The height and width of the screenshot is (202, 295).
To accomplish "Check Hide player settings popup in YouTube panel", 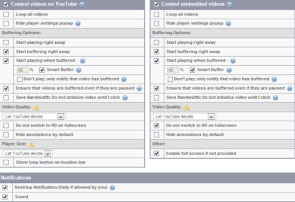I will tap(6, 24).
